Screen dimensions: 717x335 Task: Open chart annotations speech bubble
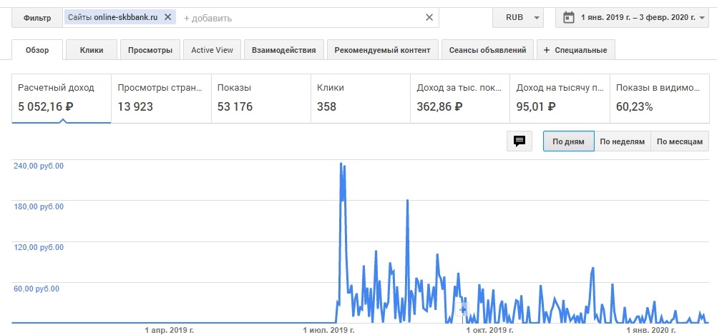point(520,141)
